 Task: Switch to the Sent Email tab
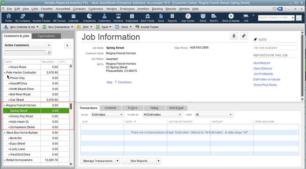(x=176, y=108)
